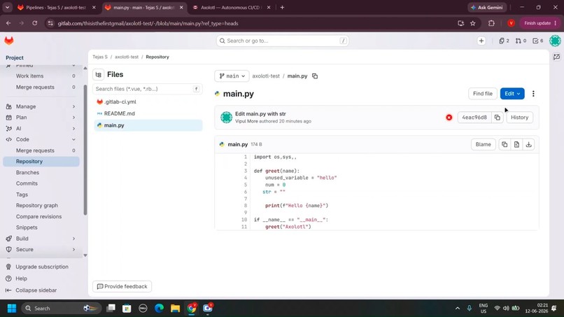Viewport: 564px width, 317px height.
Task: Click the Blame button
Action: tap(483, 144)
